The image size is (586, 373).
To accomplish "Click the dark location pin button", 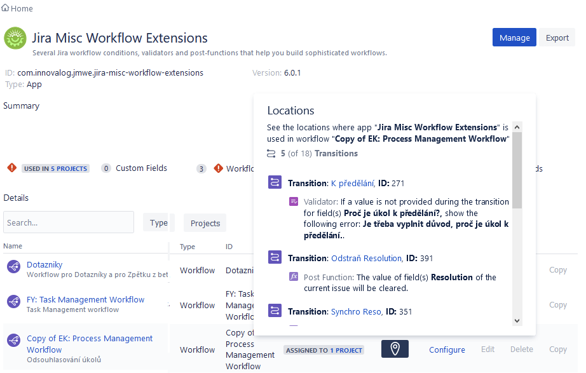I will point(395,349).
